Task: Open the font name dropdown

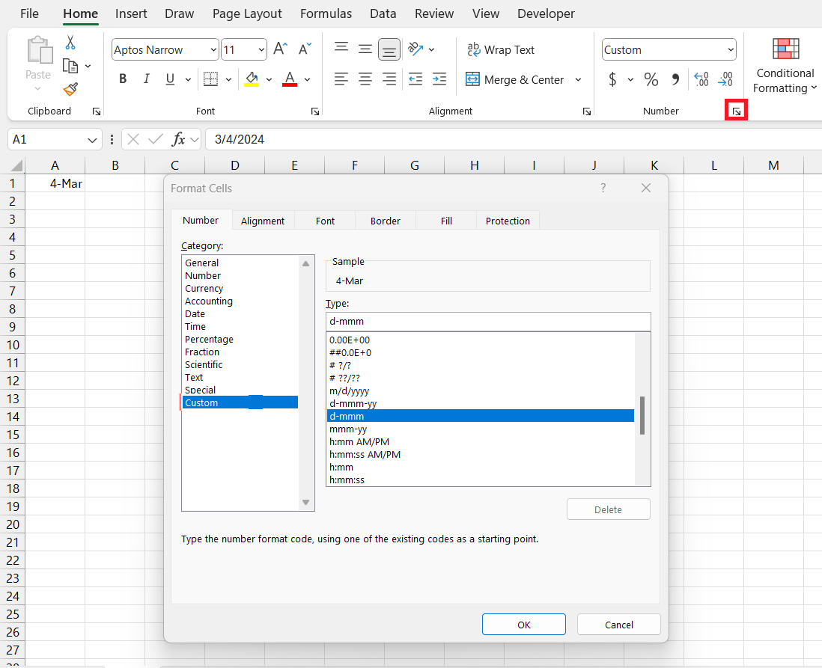Action: point(213,50)
